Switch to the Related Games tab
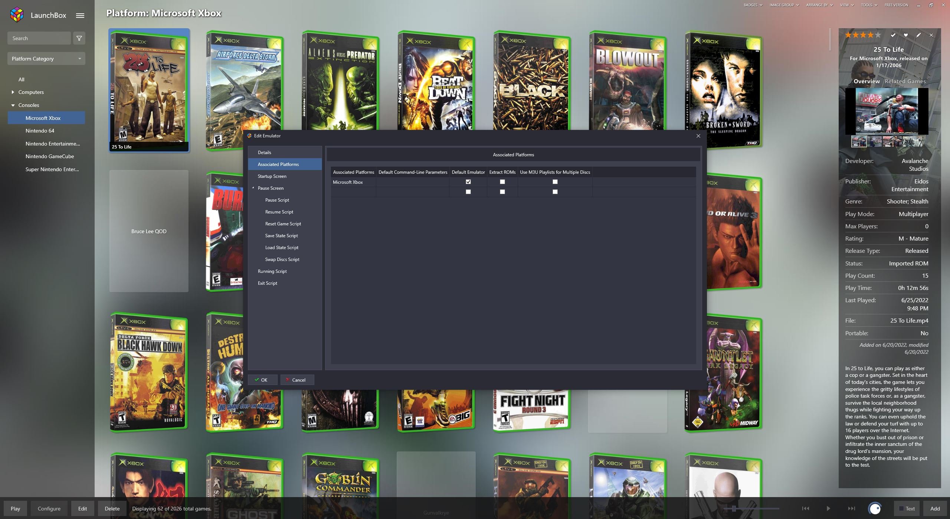 pyautogui.click(x=905, y=81)
